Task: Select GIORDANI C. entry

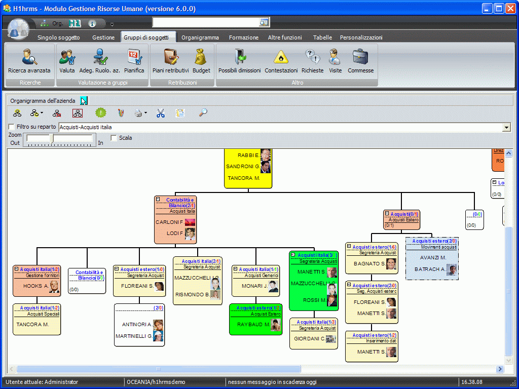Action: pyautogui.click(x=310, y=339)
